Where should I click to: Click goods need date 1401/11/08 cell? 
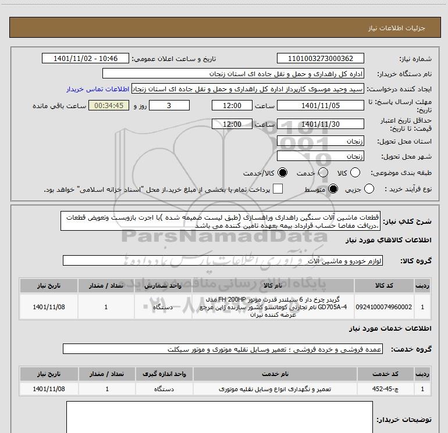48,307
